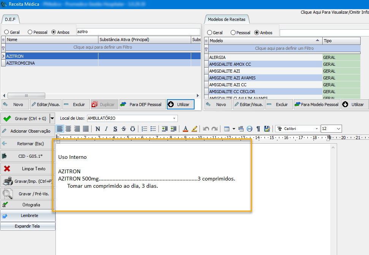Pick the font color tool
Screen dimensions: 369x255
[185, 129]
